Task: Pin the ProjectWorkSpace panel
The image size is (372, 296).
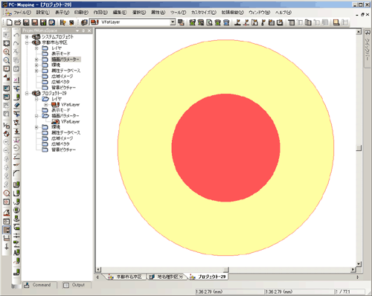Action: coord(83,30)
